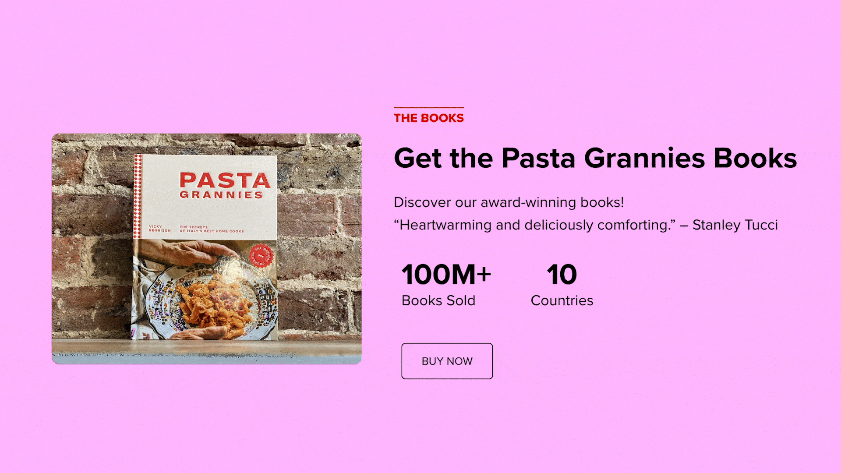Image resolution: width=841 pixels, height=473 pixels.
Task: Click the "Books Sold" label
Action: coord(438,300)
